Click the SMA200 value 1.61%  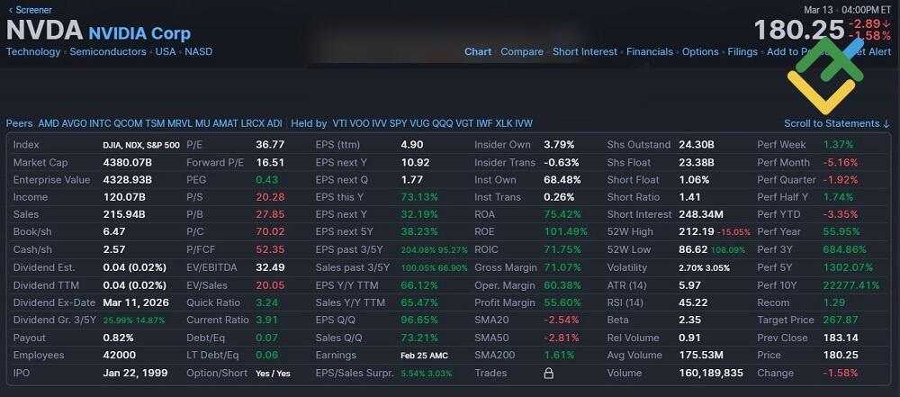click(x=559, y=355)
